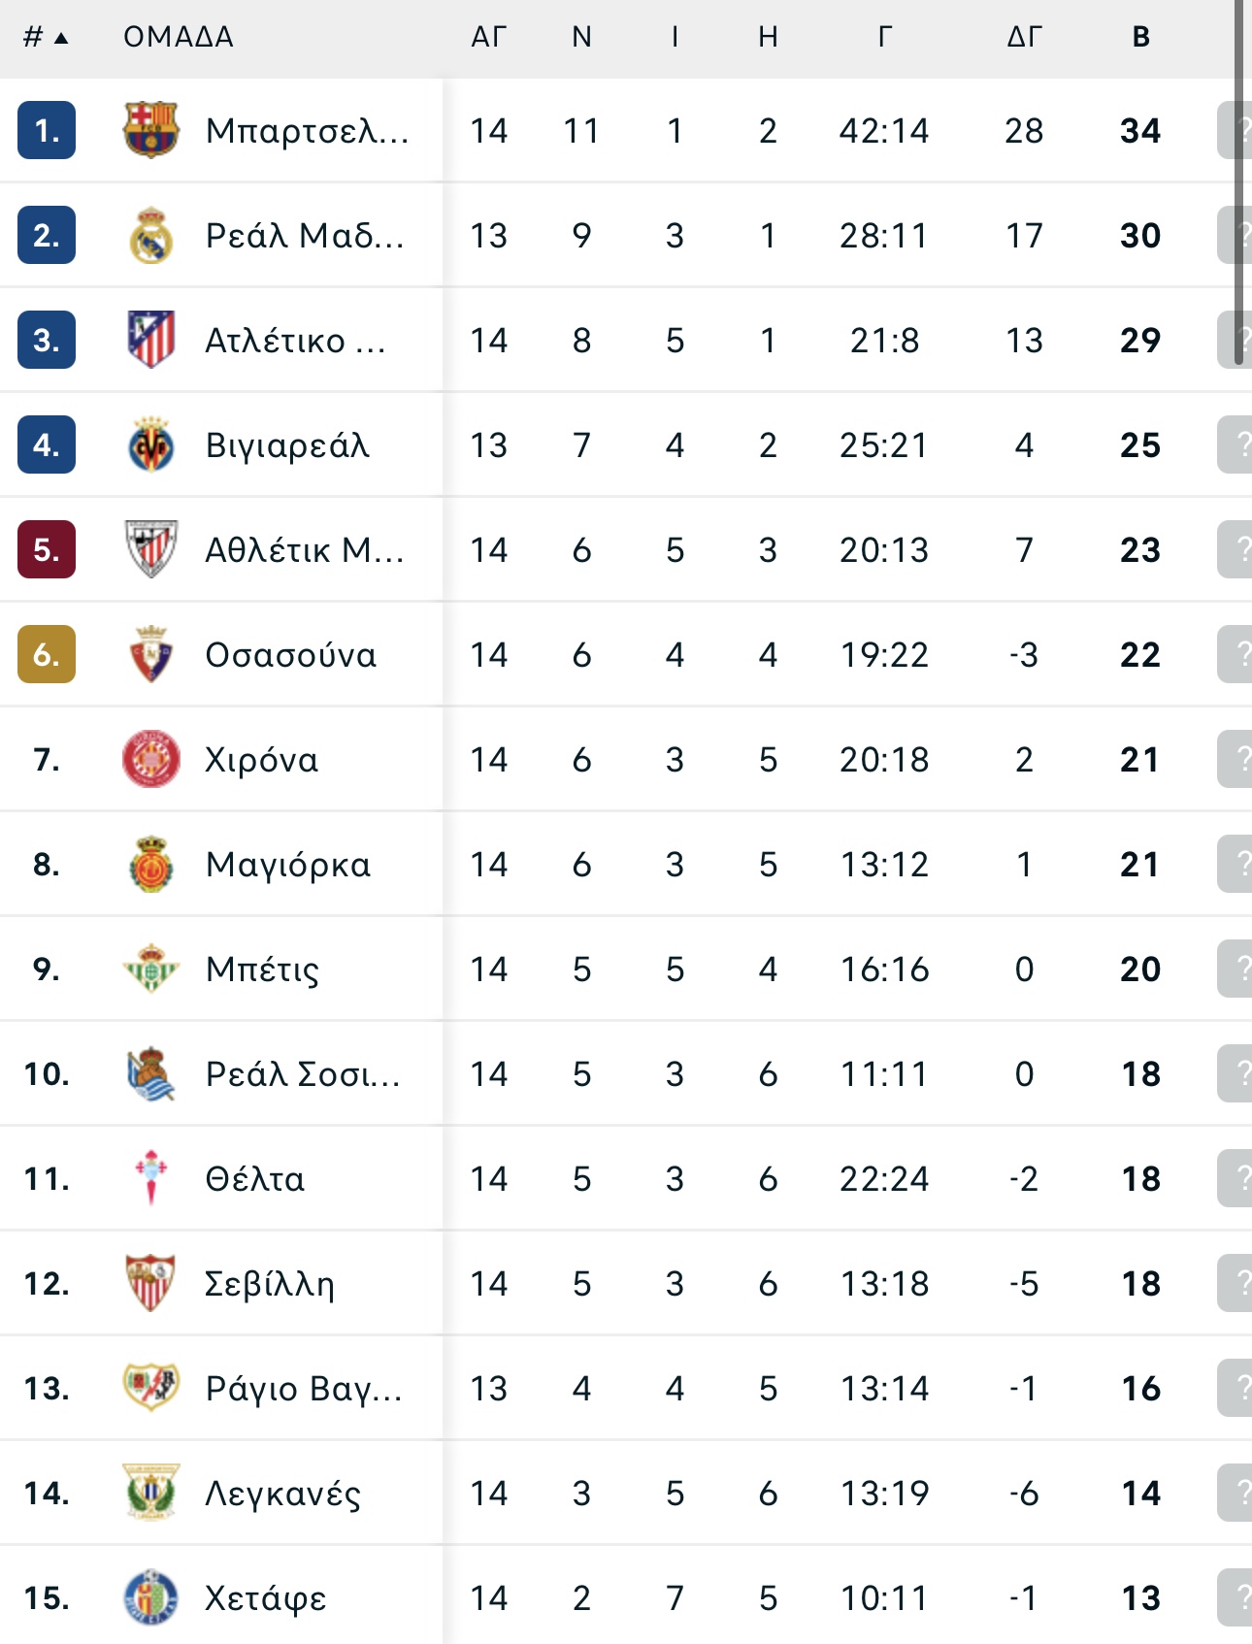Click the Getafe blue crest icon
This screenshot has width=1252, height=1644.
coord(150,1597)
